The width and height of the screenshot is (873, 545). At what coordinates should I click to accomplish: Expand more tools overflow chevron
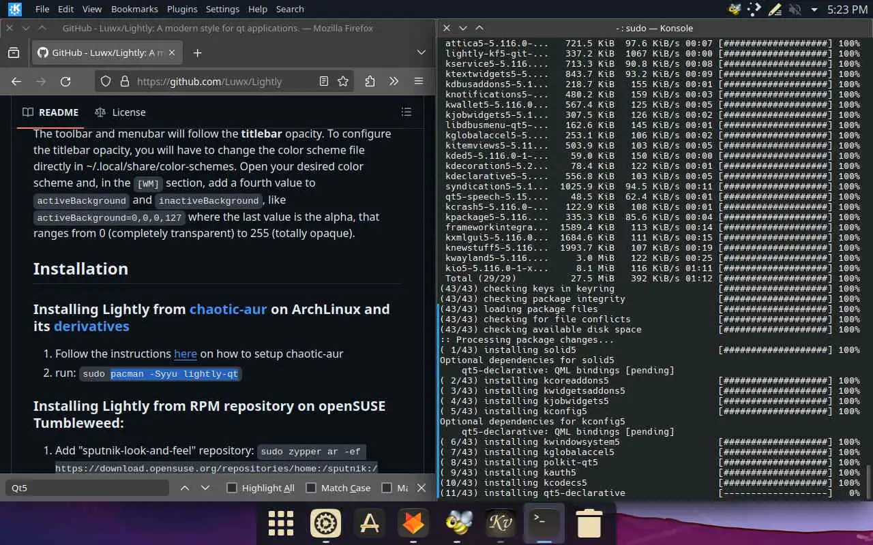point(394,81)
